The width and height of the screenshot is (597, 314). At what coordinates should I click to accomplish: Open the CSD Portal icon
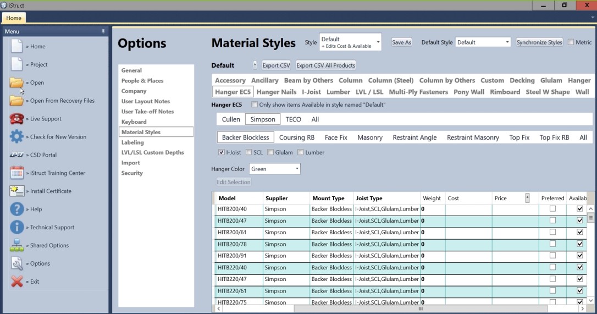coord(16,155)
